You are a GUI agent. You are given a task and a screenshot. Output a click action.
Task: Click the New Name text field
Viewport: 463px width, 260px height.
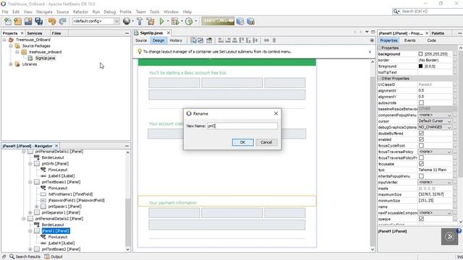tap(242, 126)
